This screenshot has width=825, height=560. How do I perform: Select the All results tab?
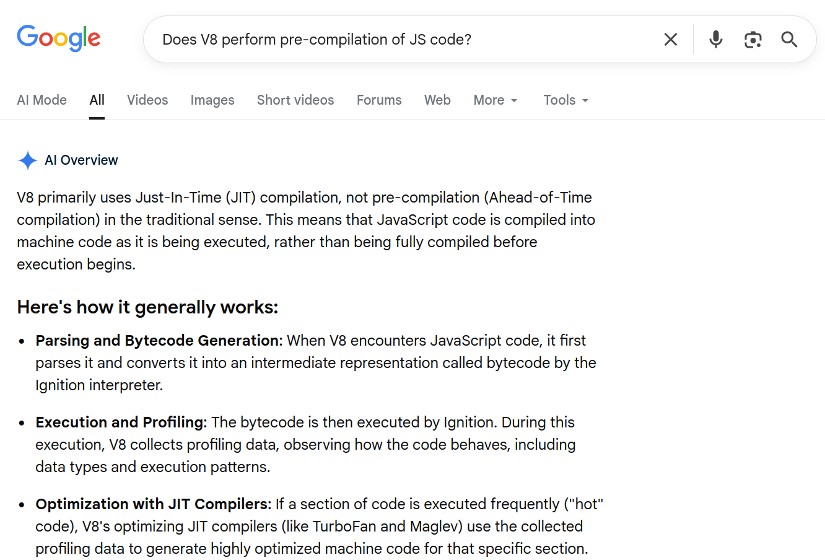[97, 100]
